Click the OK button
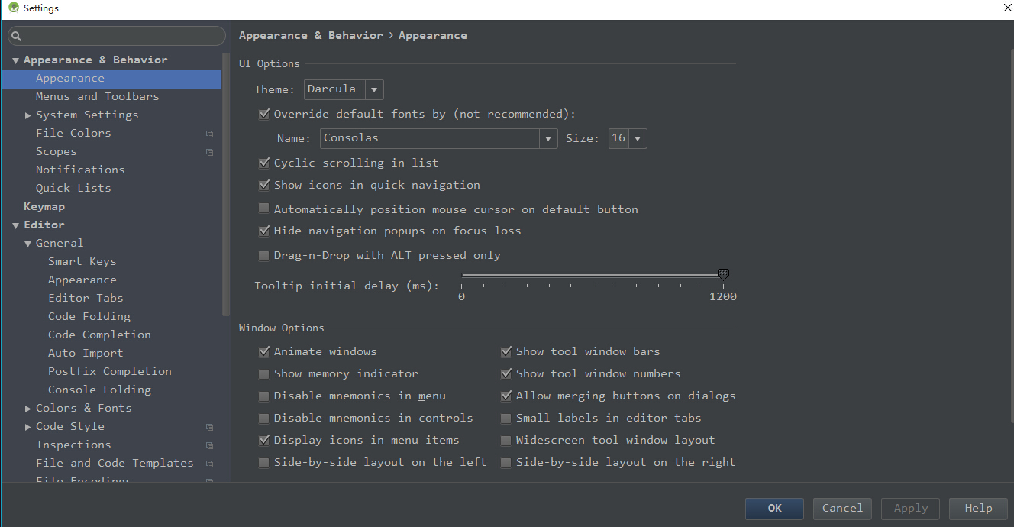Viewport: 1014px width, 527px height. coord(774,509)
